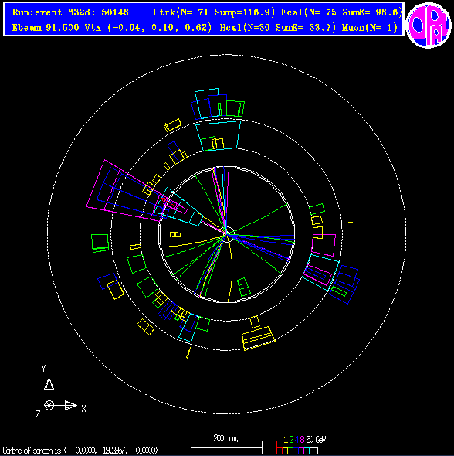This screenshot has width=454, height=456.
Task: Select the Z axis circle symbol
Action: click(49, 405)
